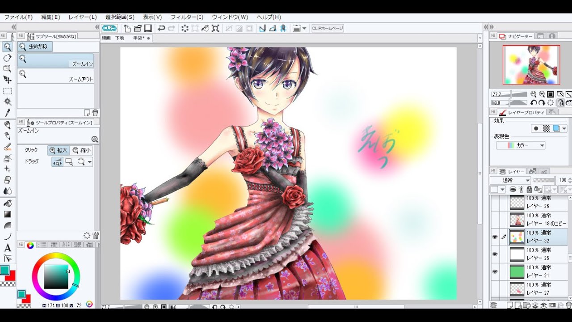Select the Move layer tool
572x322 pixels.
coord(7,80)
